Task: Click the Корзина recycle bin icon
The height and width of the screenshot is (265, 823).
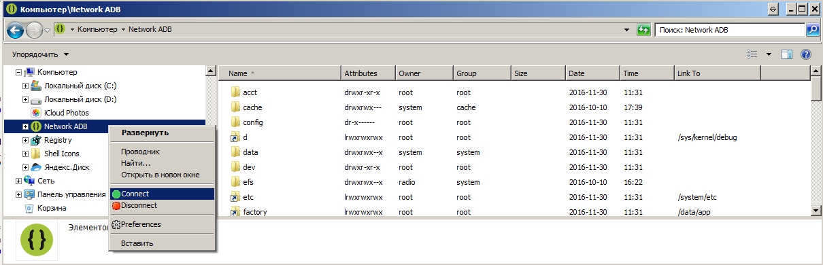Action: [29, 208]
